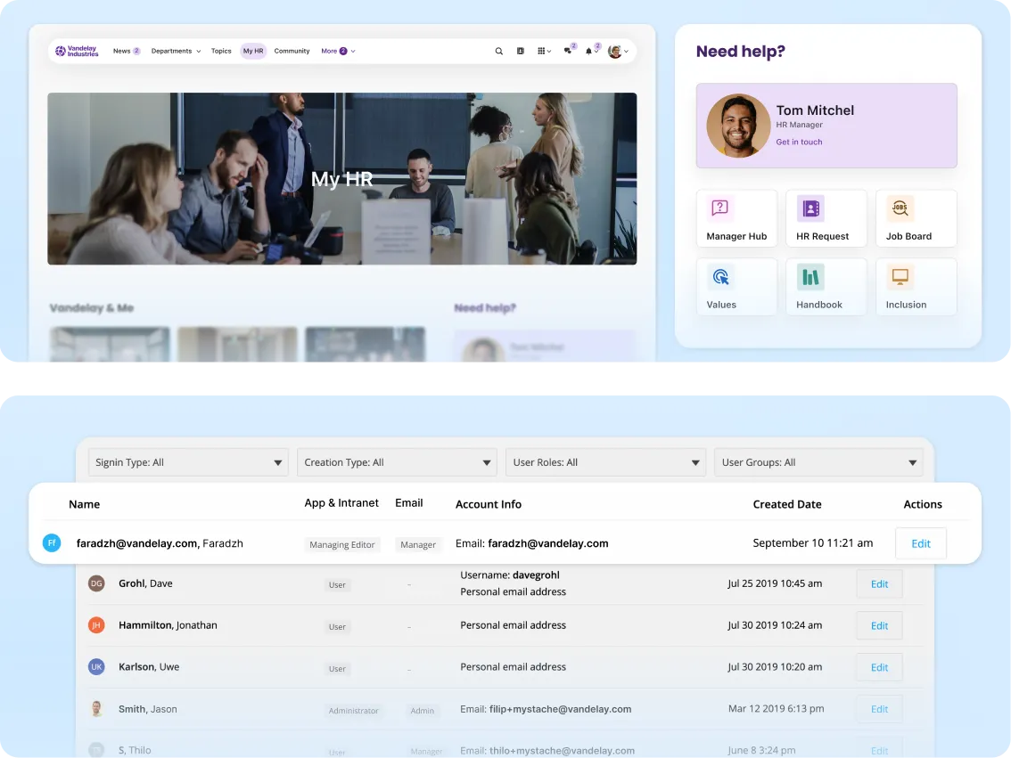1011x758 pixels.
Task: Open the Job Board icon
Action: [x=900, y=208]
